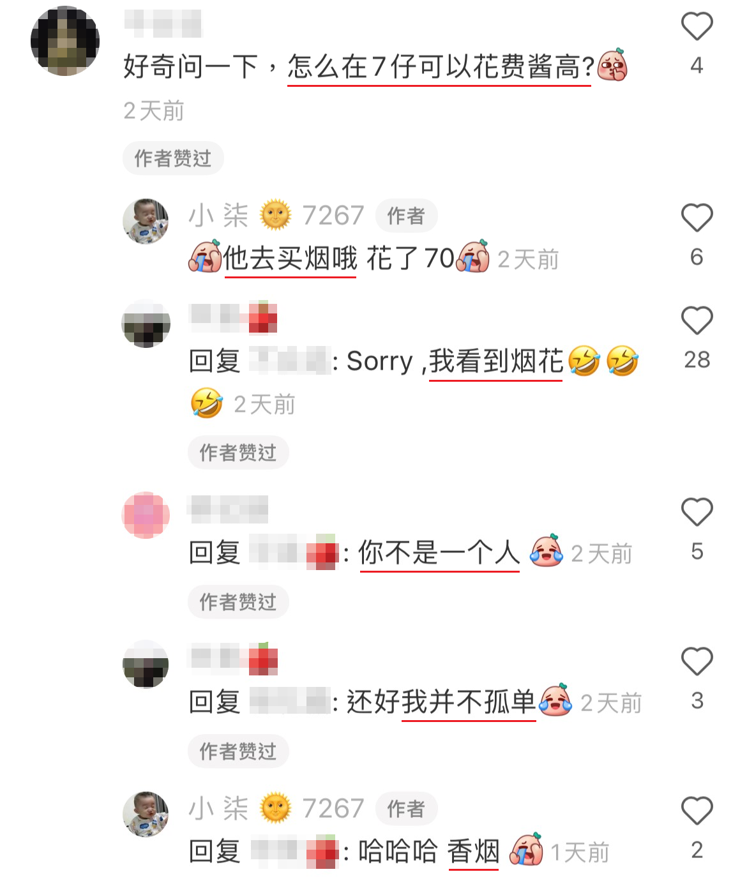Open 小柒's avatar on the last reply
This screenshot has width=747, height=888.
(146, 814)
